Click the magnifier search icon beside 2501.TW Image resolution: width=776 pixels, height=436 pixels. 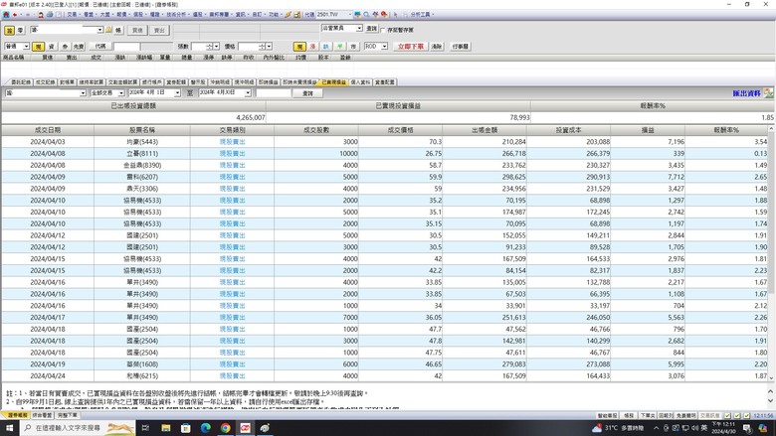tap(366, 15)
